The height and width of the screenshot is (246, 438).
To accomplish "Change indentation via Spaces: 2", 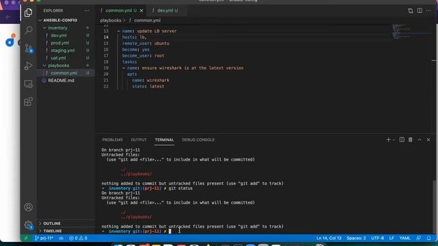I will 356,238.
